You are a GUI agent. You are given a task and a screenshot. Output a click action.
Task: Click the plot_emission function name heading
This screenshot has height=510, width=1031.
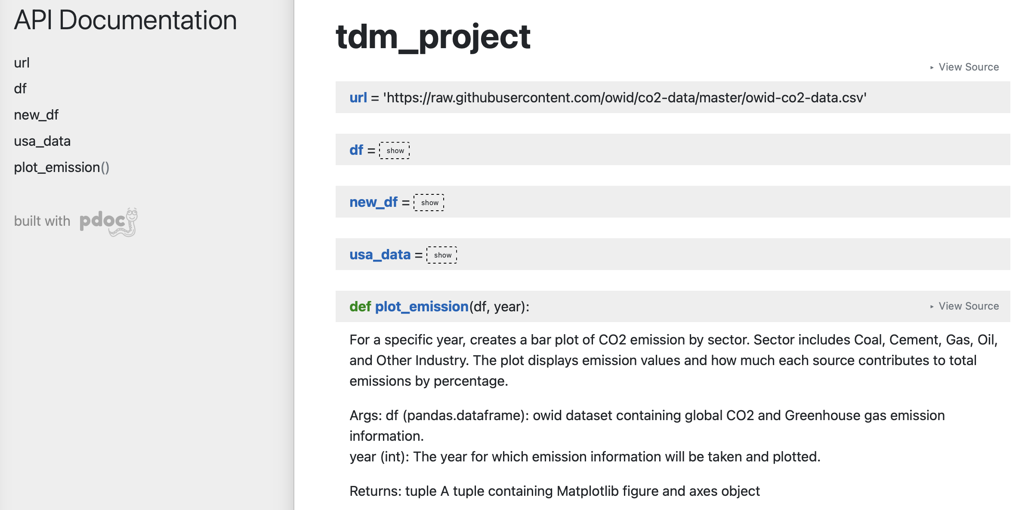point(422,306)
